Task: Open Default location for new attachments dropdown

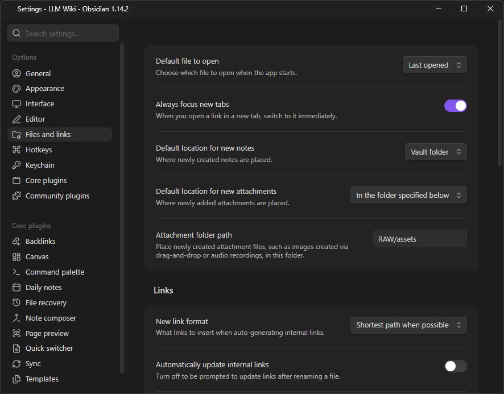Action: click(408, 196)
